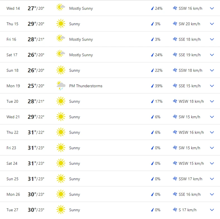This screenshot has height=219, width=220.
Task: Expand the Tue 27 forecast chevron
Action: (212, 210)
